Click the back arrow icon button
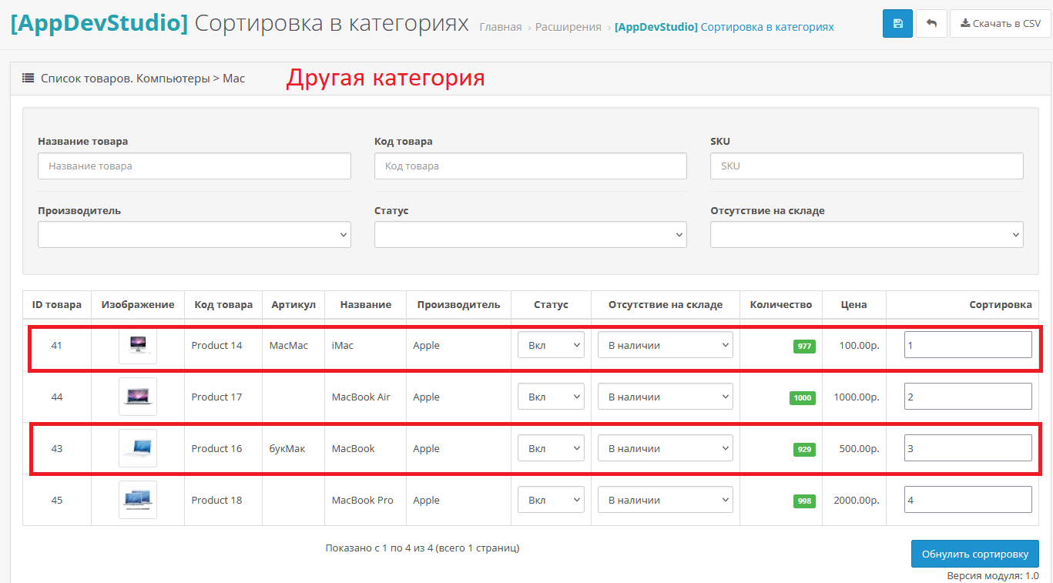This screenshot has width=1053, height=583. click(x=931, y=24)
